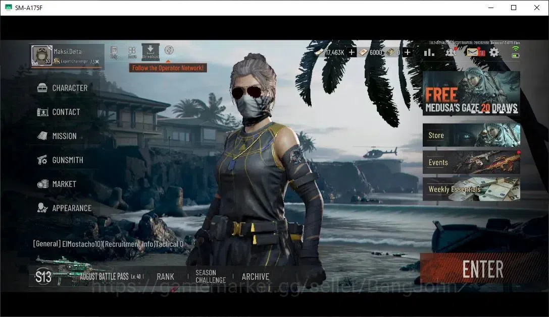Image resolution: width=549 pixels, height=317 pixels.
Task: Open the FREE Medusa's Gaze 20 Draws banner
Action: [x=471, y=93]
